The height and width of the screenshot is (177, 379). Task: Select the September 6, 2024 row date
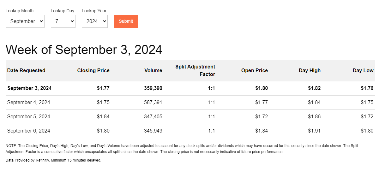pyautogui.click(x=29, y=131)
